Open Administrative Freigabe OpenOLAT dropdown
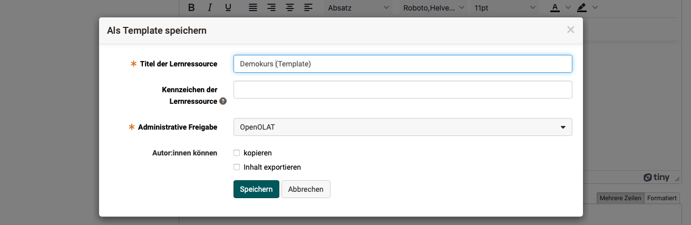691x225 pixels. pos(403,127)
